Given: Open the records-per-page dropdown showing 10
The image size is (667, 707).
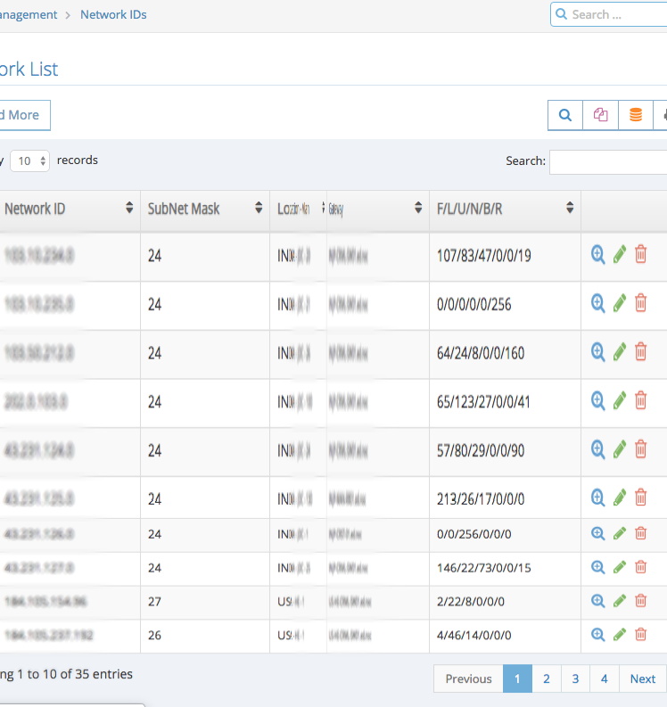Looking at the screenshot, I should point(29,161).
